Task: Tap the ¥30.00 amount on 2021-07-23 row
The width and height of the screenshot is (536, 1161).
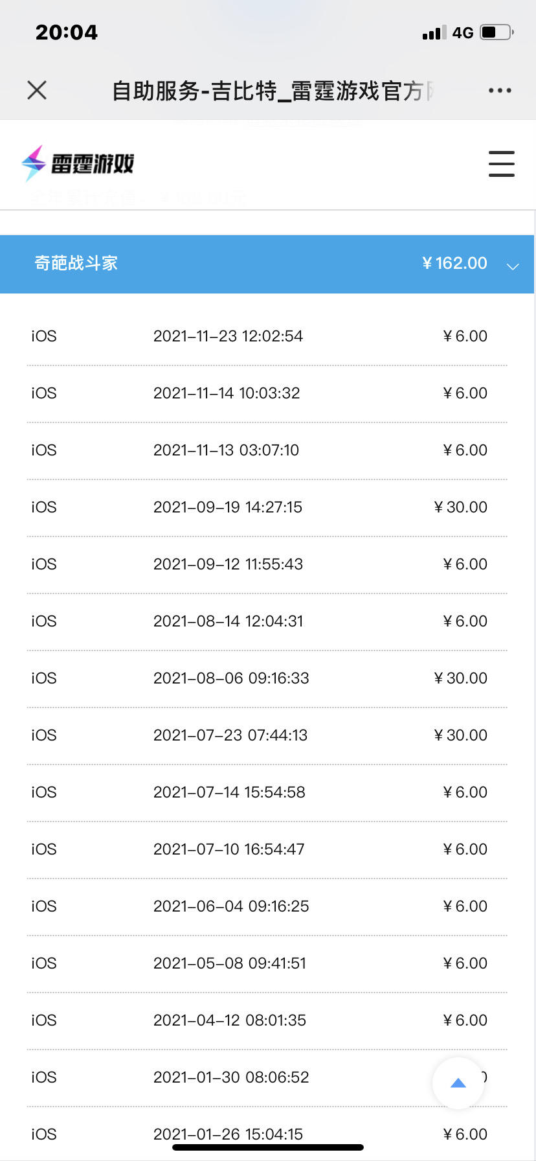Action: coord(460,735)
